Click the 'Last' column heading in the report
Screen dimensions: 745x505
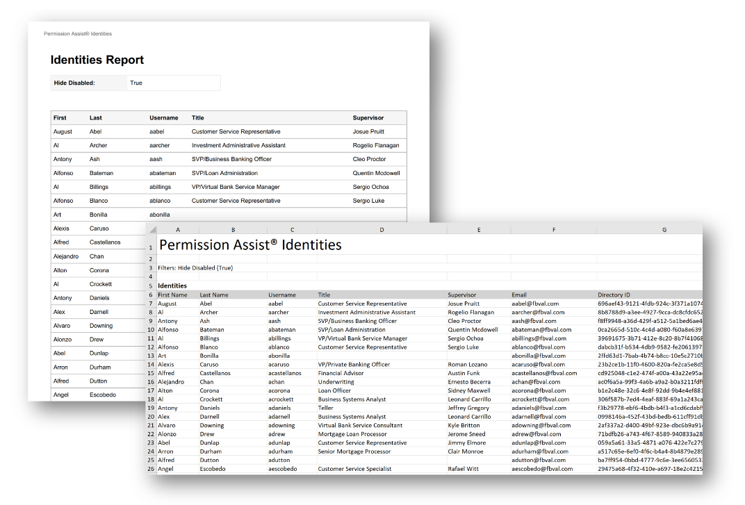point(95,118)
